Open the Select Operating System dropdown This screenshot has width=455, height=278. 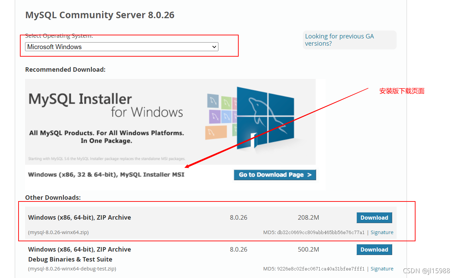pos(122,47)
